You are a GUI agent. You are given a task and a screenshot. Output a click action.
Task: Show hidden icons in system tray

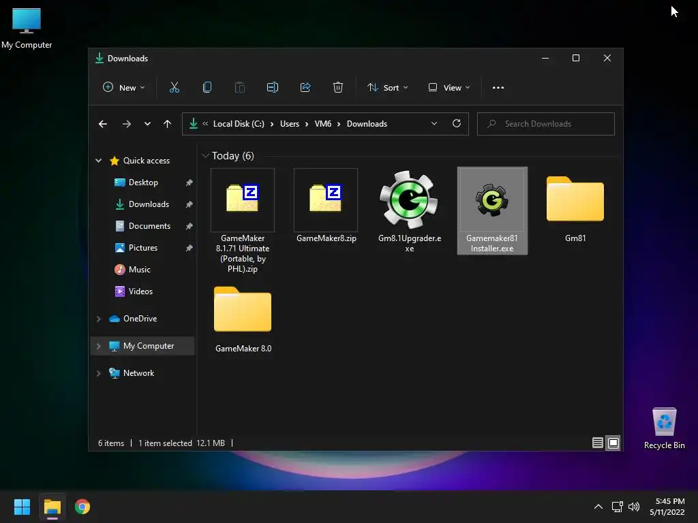(598, 507)
